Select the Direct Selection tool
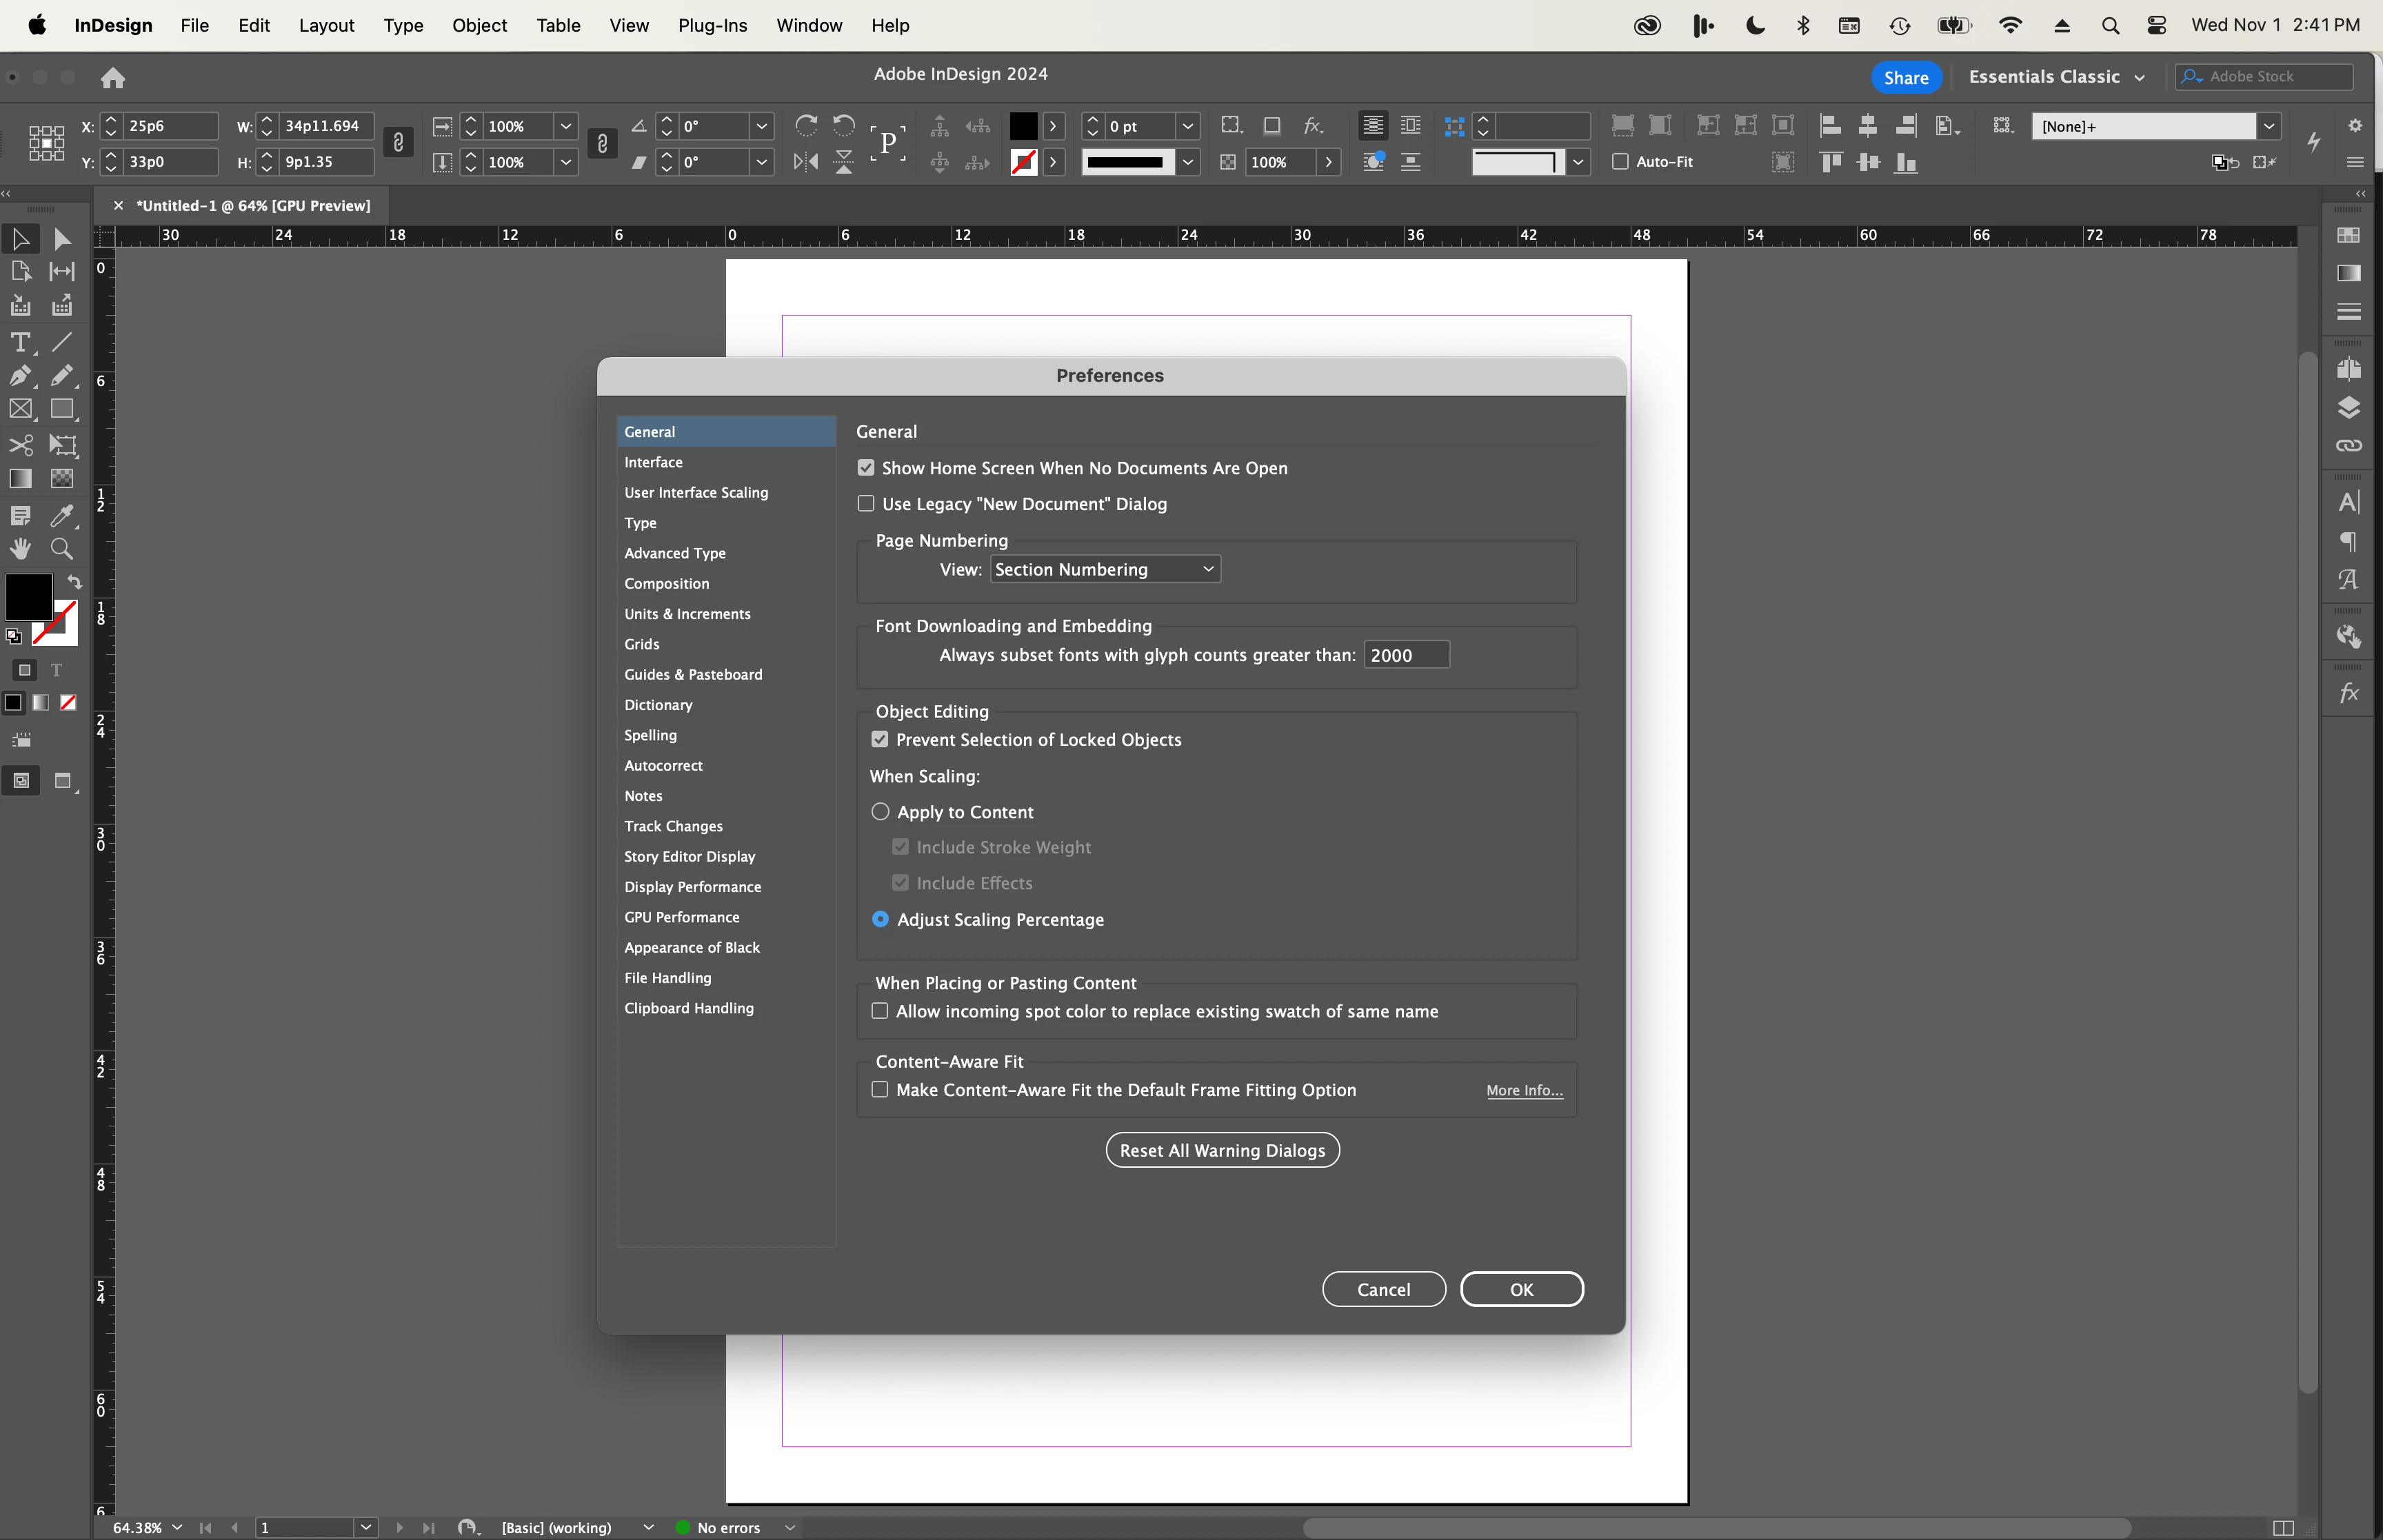The width and height of the screenshot is (2383, 1540). pos(62,239)
